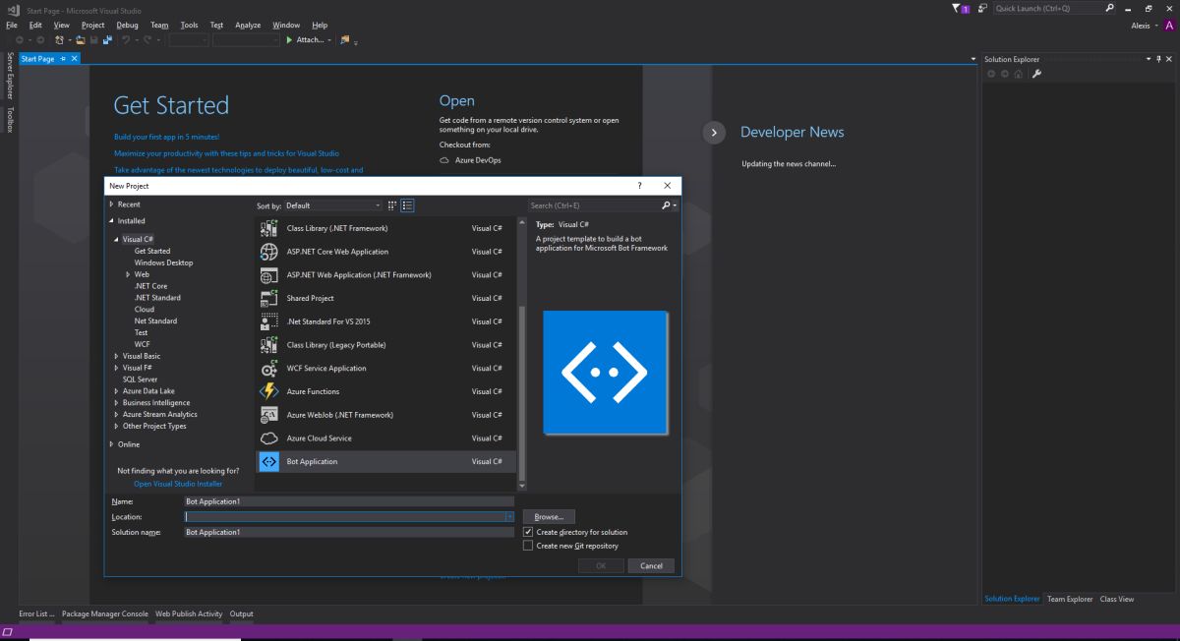Open the Alexis account dropdown
Image resolution: width=1180 pixels, height=641 pixels.
click(x=1158, y=26)
